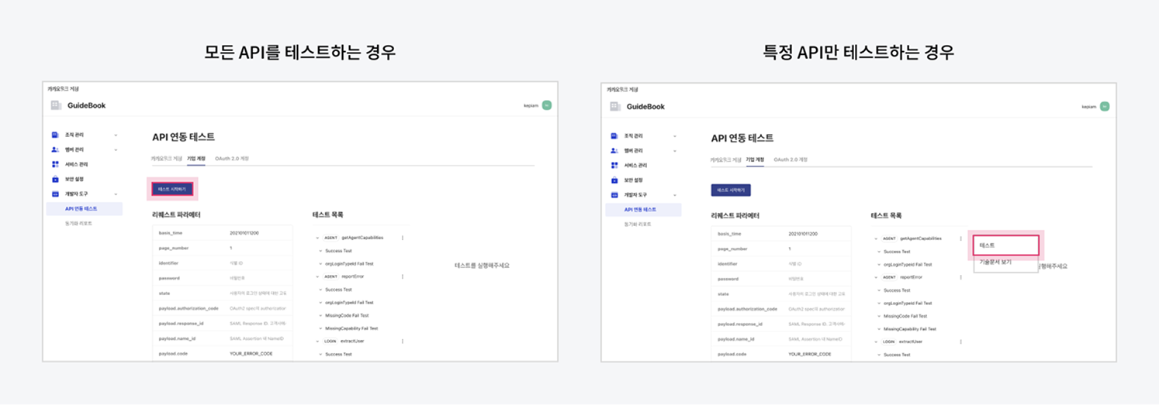Collapse reportError group chevron in left screenshot
Image resolution: width=1159 pixels, height=405 pixels.
pos(319,276)
